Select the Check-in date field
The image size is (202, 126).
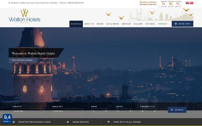pyautogui.click(x=28, y=111)
